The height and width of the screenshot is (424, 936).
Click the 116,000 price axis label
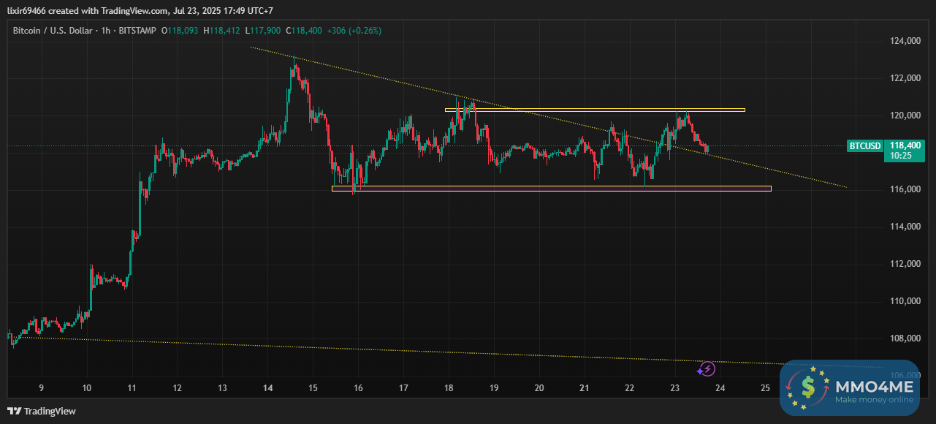[x=905, y=190]
